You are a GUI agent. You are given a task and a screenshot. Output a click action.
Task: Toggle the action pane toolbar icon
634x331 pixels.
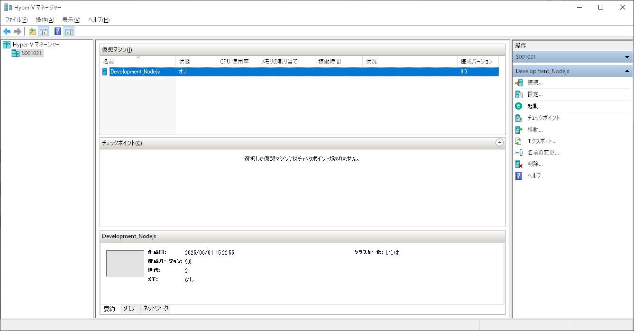(69, 32)
